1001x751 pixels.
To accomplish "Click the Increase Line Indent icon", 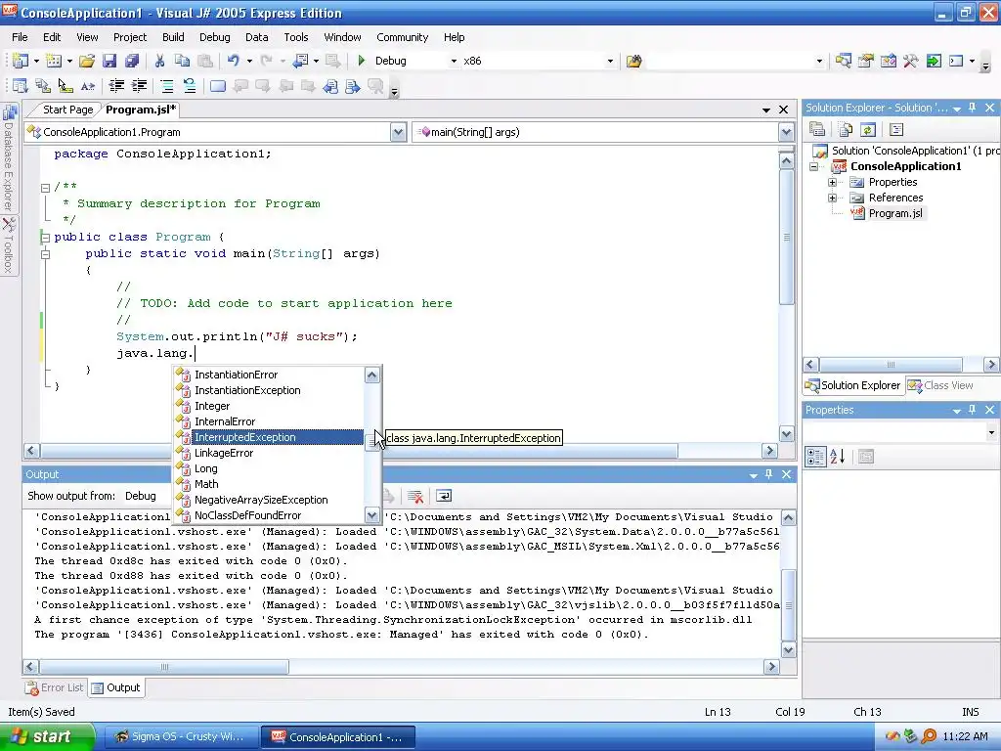I will point(139,86).
